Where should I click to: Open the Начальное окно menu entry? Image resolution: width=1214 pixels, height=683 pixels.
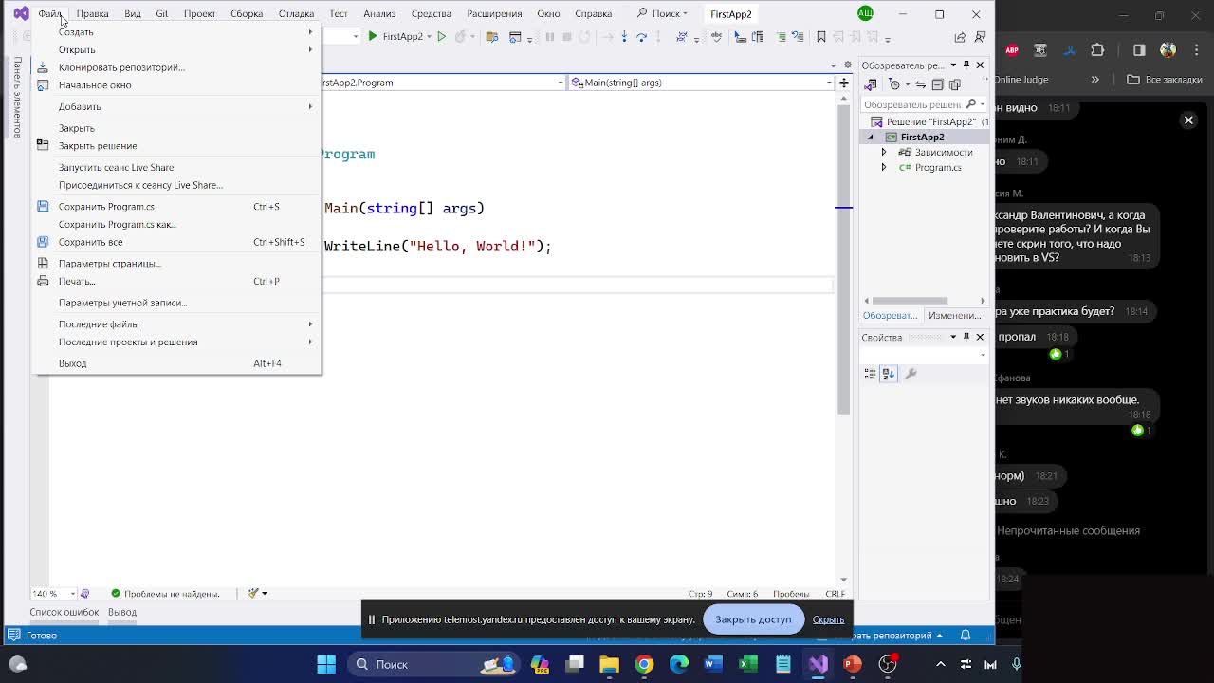177,85
